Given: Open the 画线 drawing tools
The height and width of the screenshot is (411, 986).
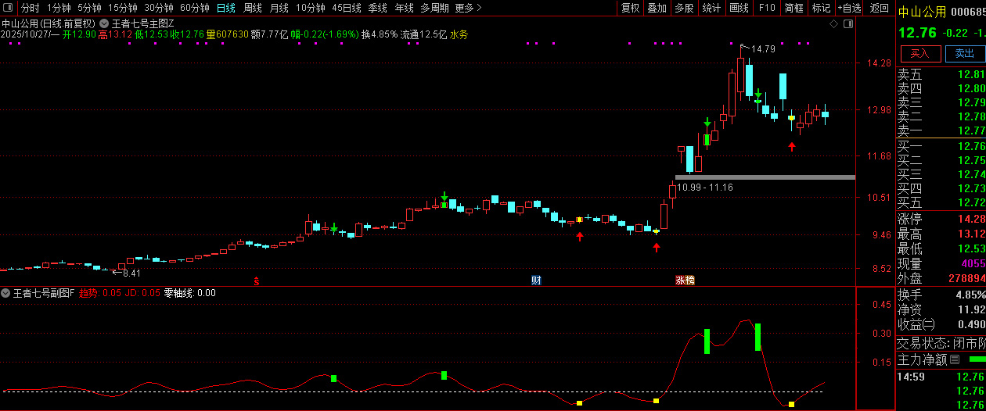Looking at the screenshot, I should (739, 8).
